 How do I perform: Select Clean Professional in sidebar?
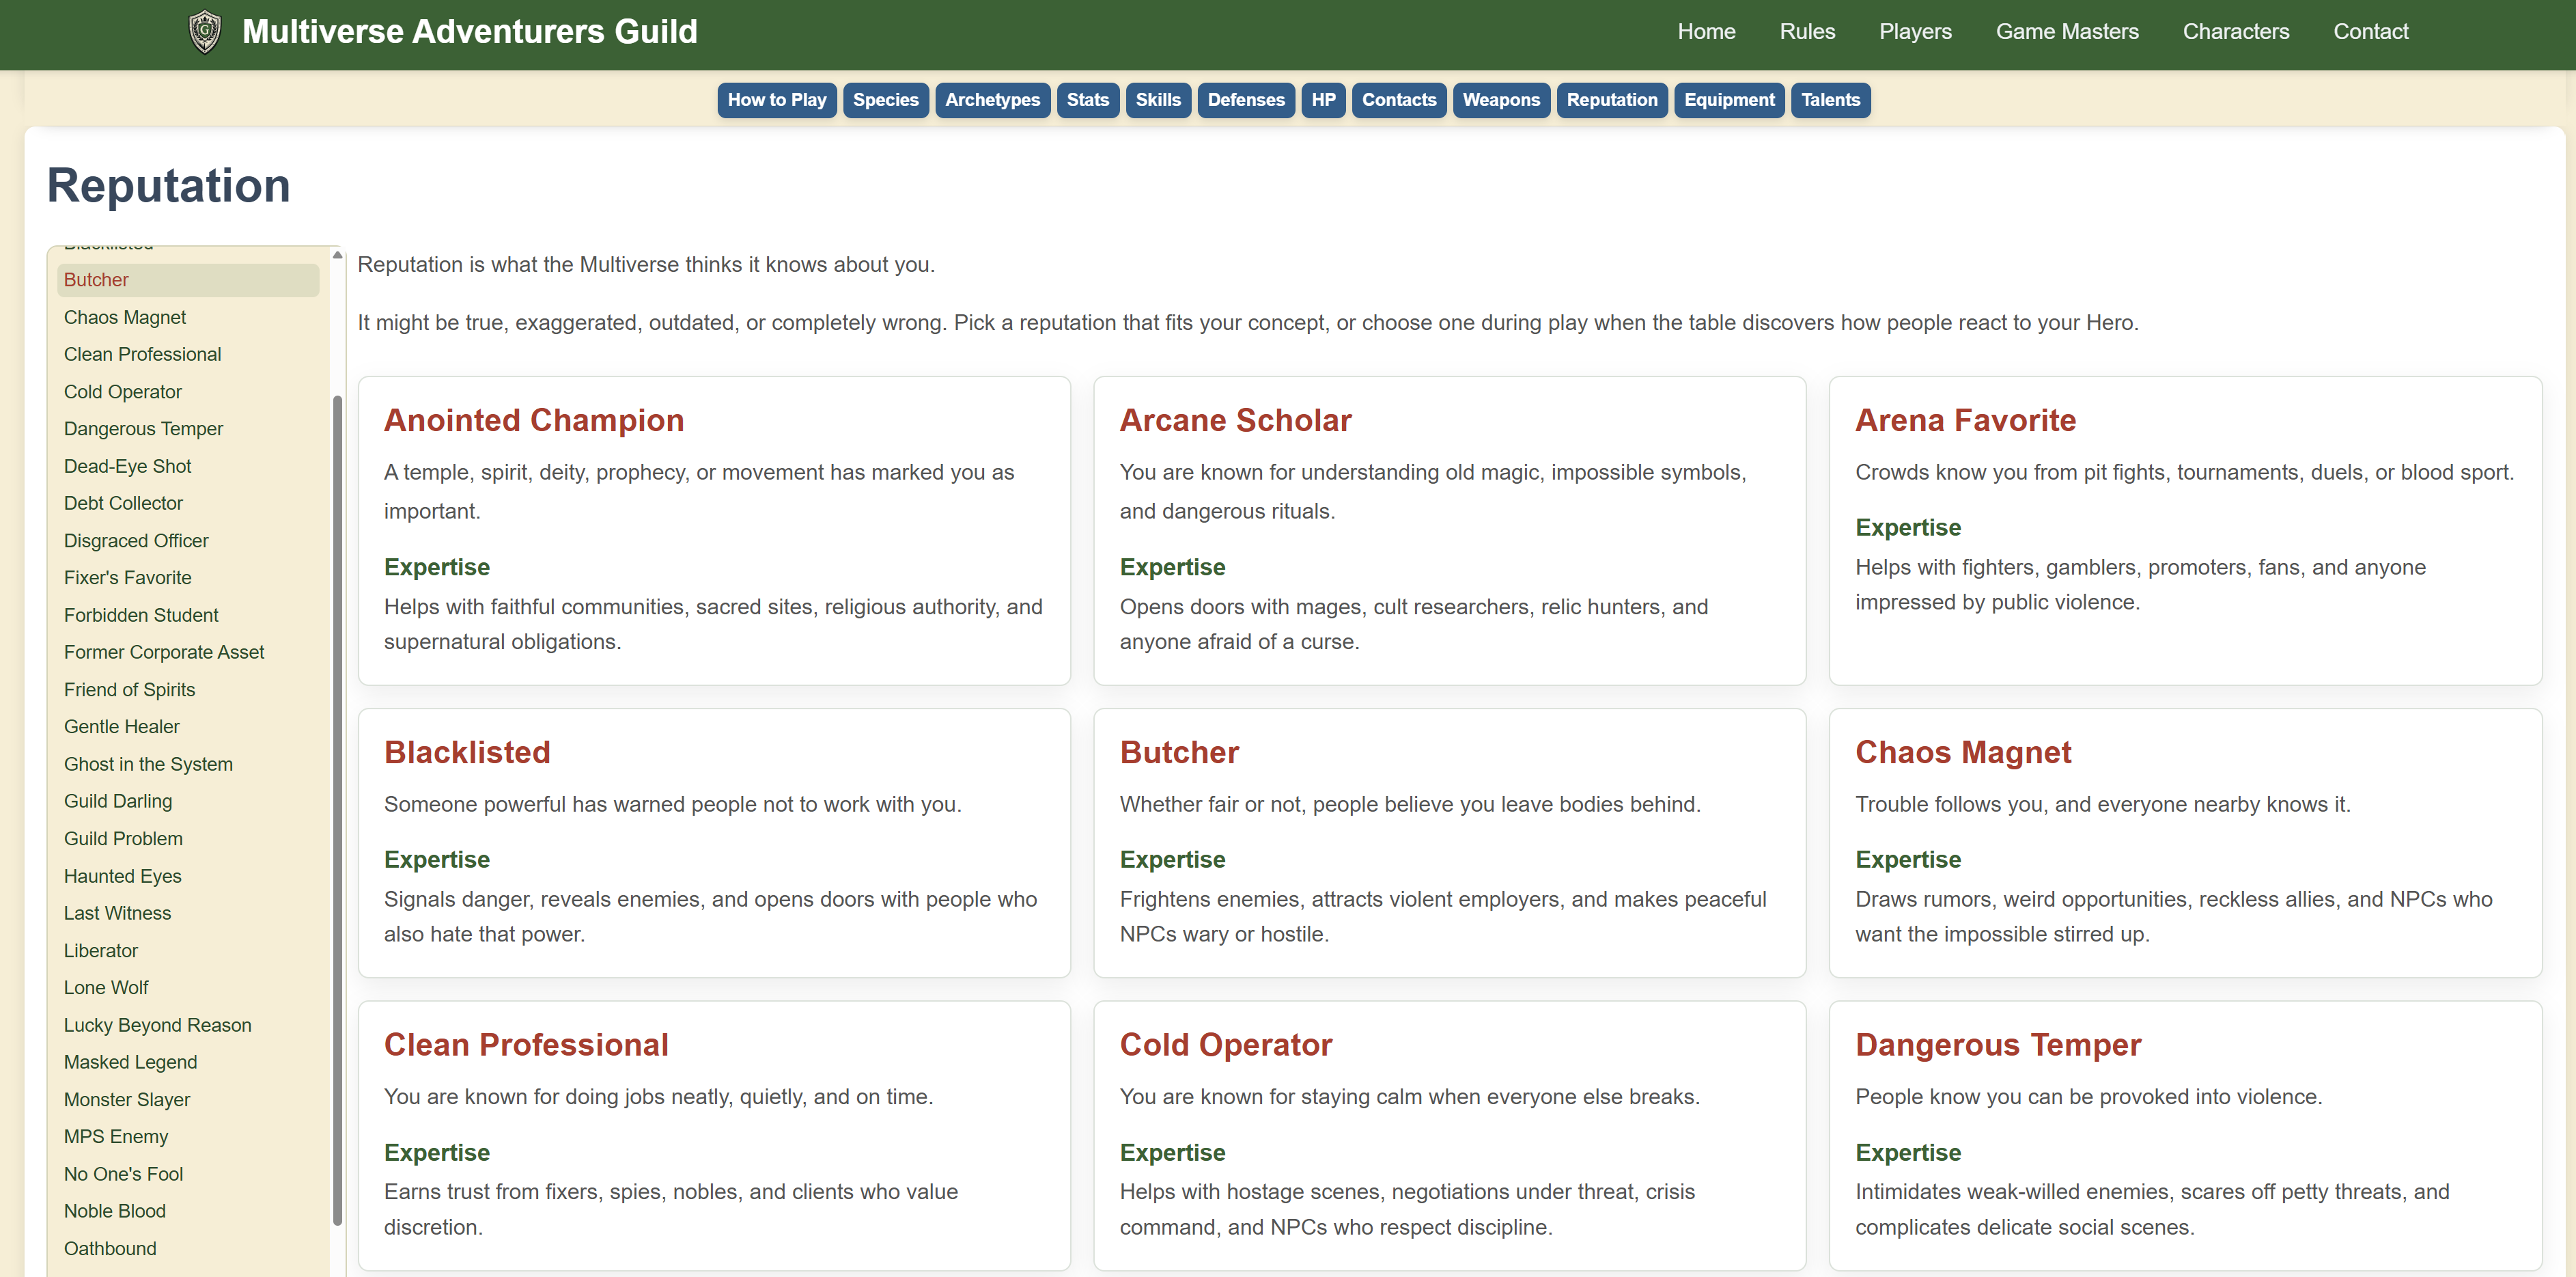tap(188, 355)
